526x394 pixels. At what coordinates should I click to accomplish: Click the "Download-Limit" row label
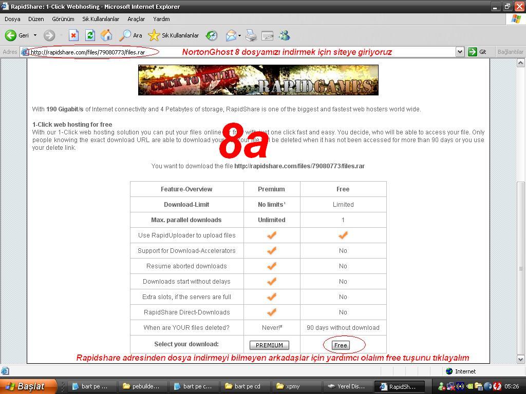click(x=186, y=204)
